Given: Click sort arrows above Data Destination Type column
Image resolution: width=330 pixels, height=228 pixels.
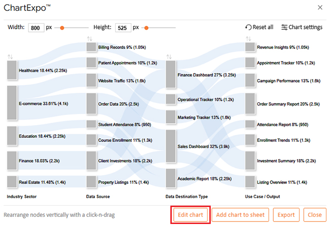Looking at the screenshot, I should coord(170,56).
